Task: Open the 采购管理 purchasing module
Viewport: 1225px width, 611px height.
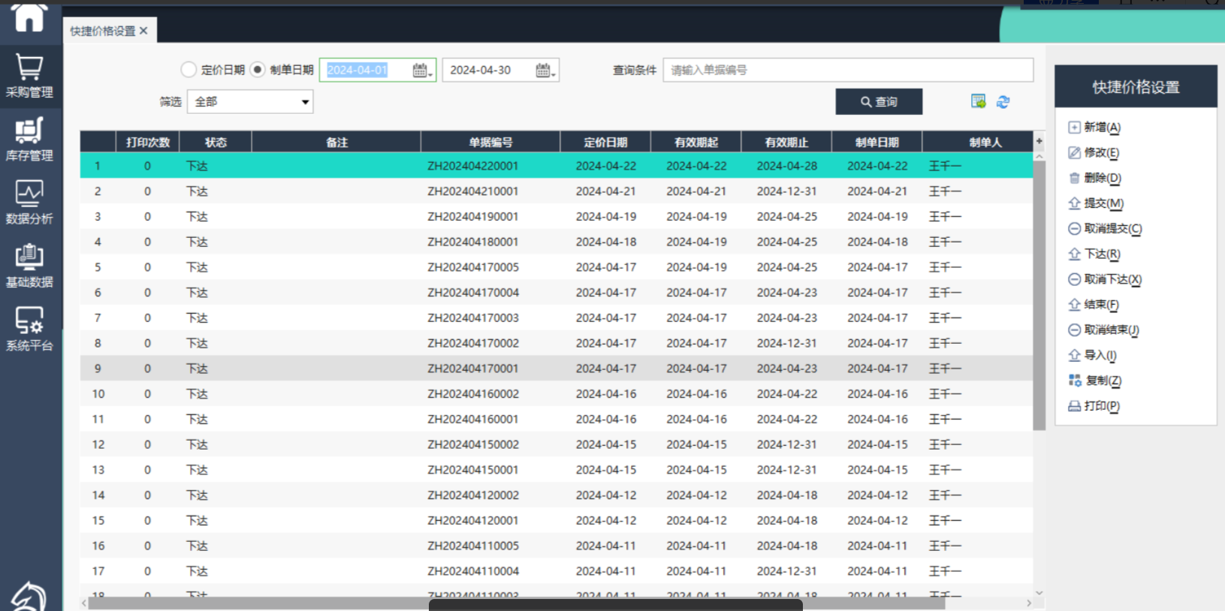Action: pyautogui.click(x=29, y=77)
